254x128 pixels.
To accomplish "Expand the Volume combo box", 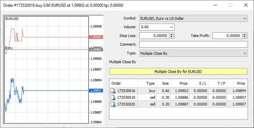I will coord(172,27).
